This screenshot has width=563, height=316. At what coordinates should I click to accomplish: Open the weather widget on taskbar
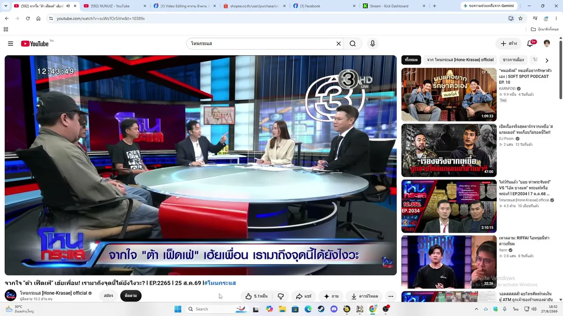point(20,309)
